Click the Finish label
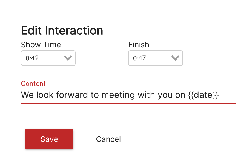 [x=139, y=45]
